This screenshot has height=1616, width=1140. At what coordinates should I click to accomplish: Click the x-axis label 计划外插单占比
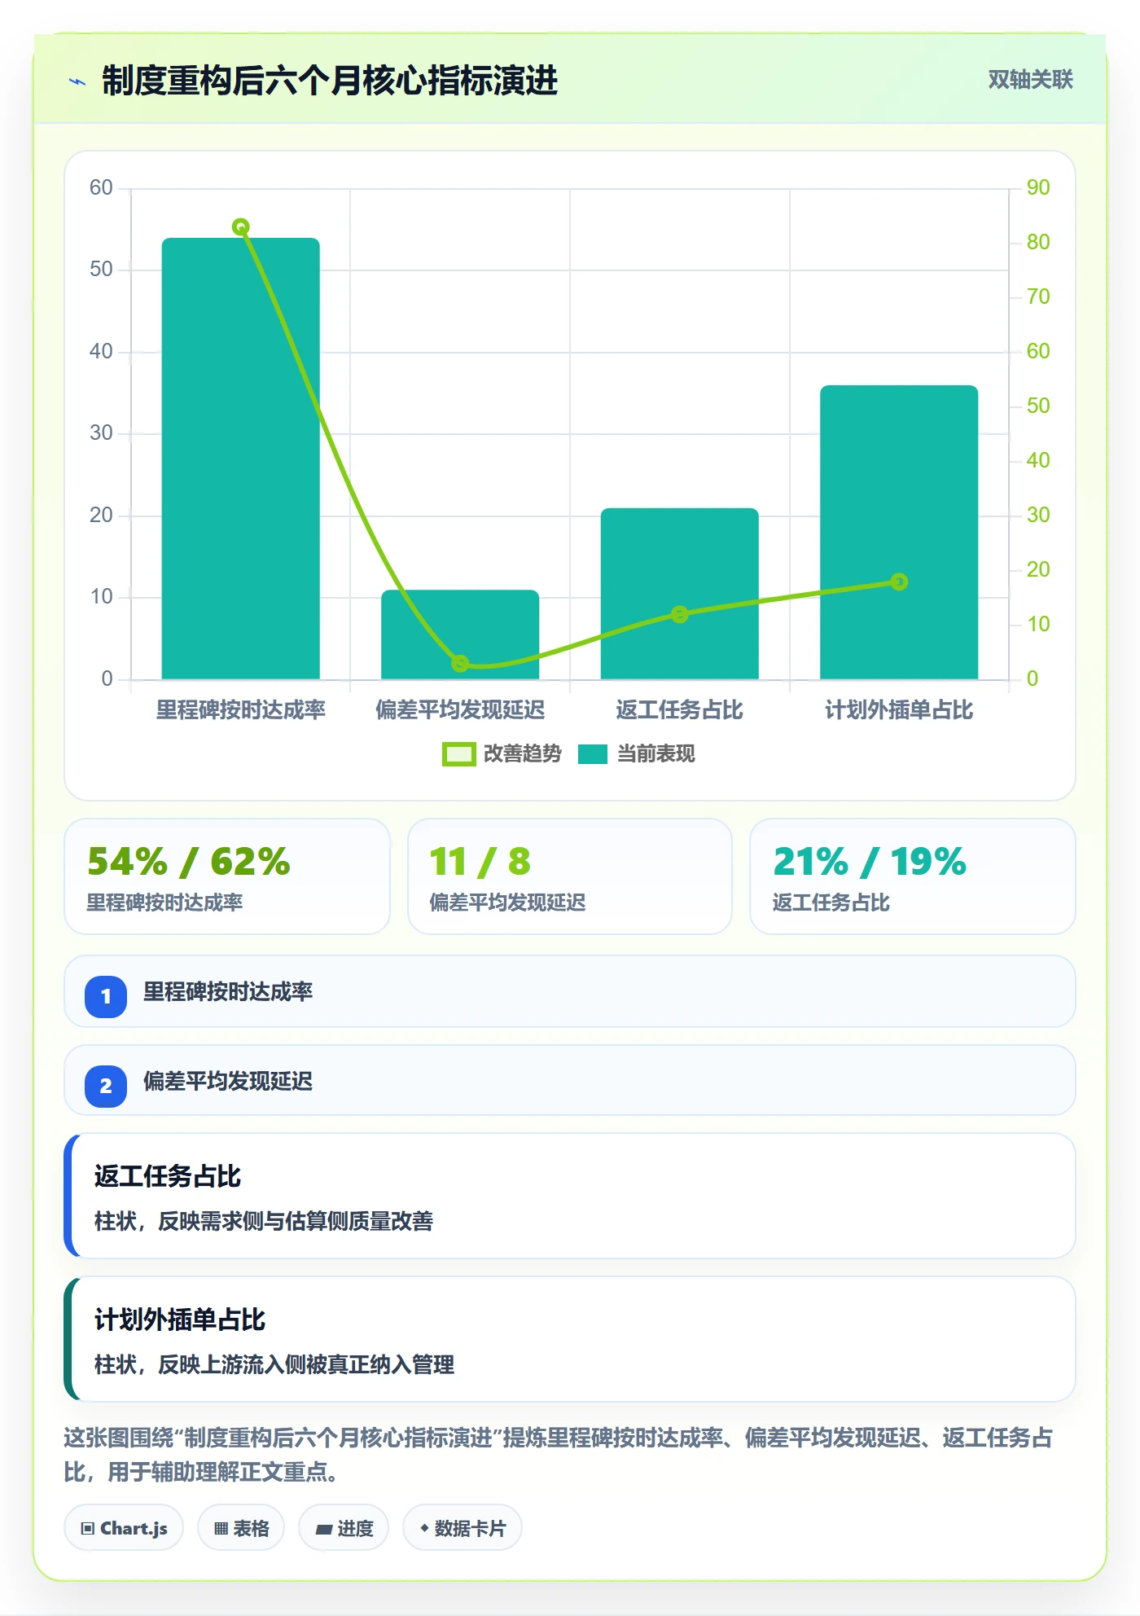(899, 710)
